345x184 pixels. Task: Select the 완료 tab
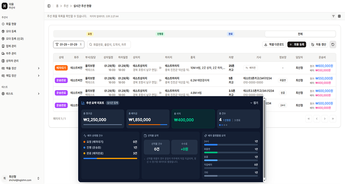pyautogui.click(x=230, y=34)
